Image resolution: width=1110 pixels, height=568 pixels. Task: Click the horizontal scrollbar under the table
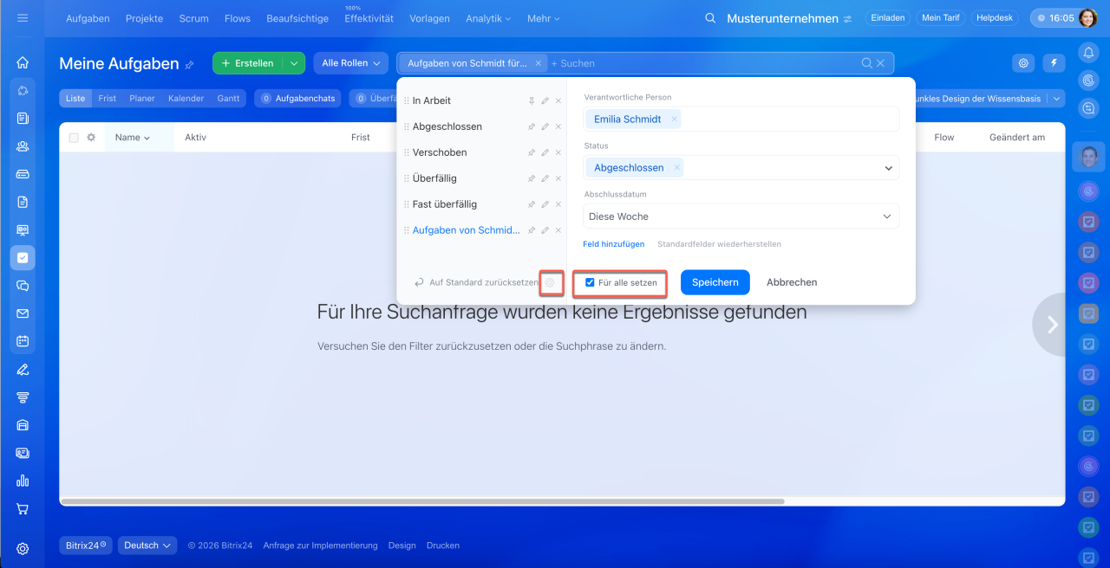click(422, 501)
